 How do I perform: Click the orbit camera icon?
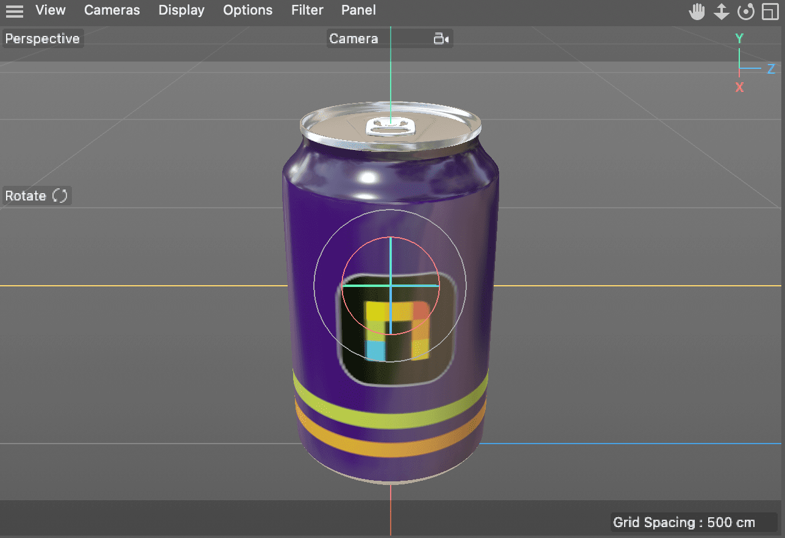pos(745,12)
